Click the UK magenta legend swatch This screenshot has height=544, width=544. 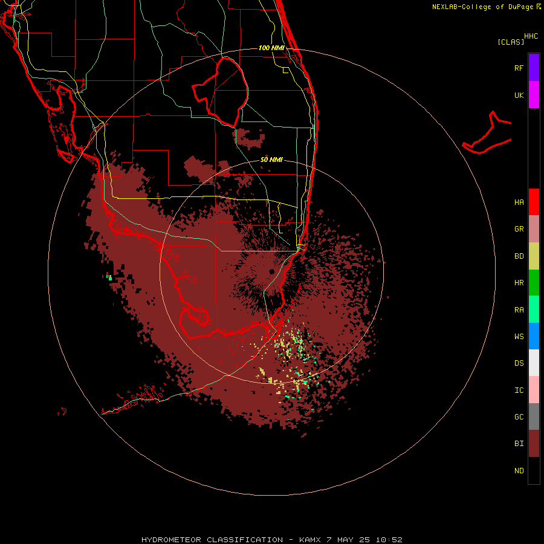click(x=534, y=94)
